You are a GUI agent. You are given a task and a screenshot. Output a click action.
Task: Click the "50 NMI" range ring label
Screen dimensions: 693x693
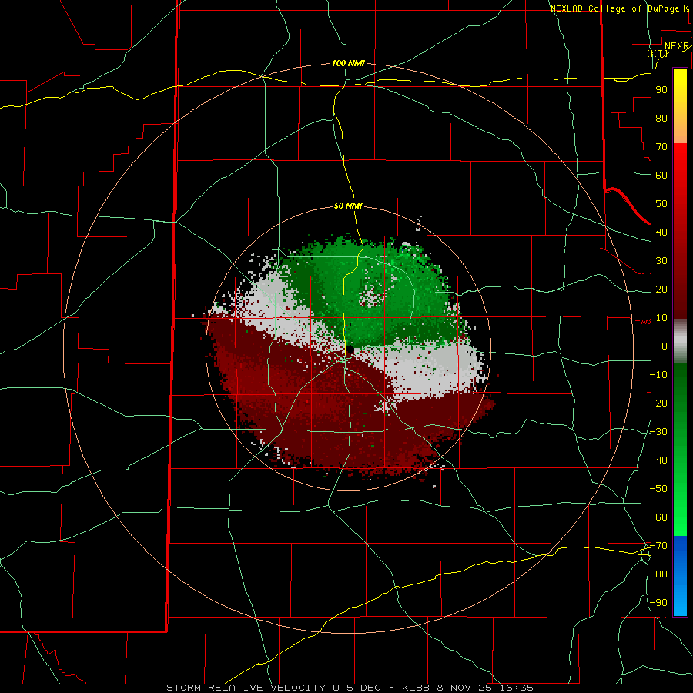[x=348, y=206]
